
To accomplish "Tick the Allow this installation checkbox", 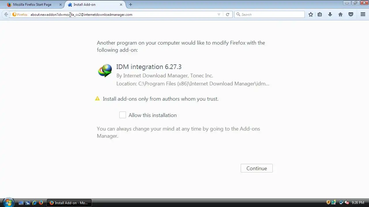I will coord(123,115).
